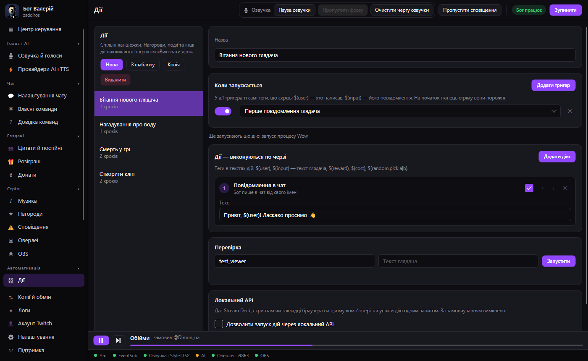Image resolution: width=588 pixels, height=361 pixels.
Task: Click Пауза озвучки button
Action: [294, 10]
